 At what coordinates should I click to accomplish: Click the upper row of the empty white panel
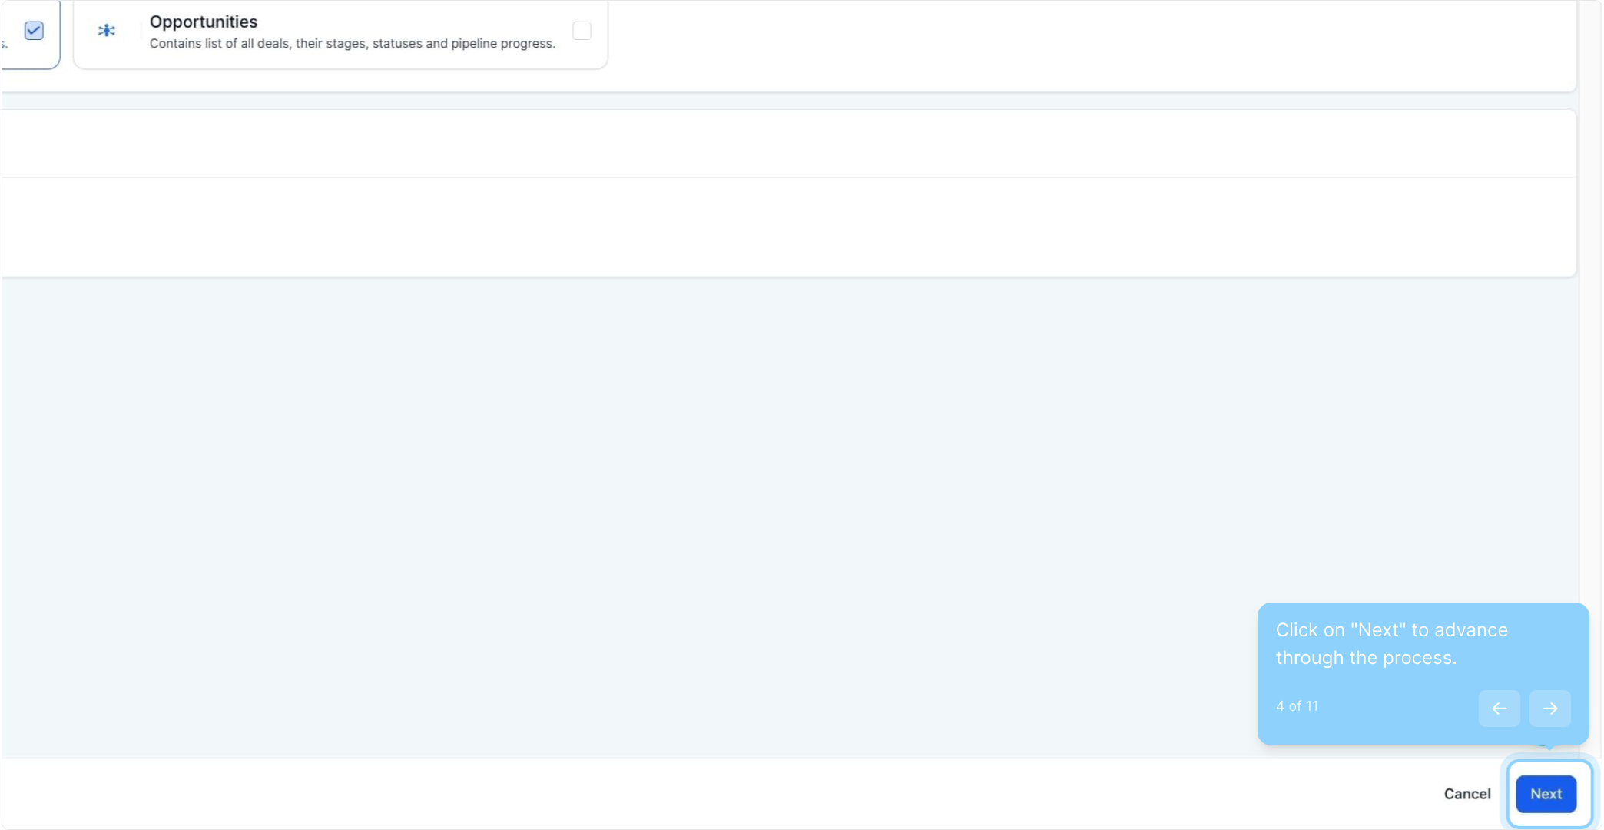point(768,144)
